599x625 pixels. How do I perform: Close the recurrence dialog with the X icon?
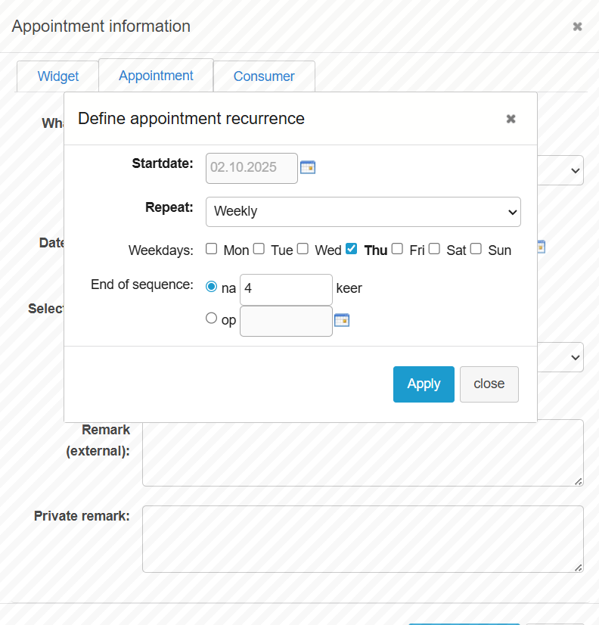coord(511,119)
